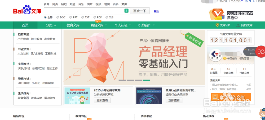Open the 餐饮、酒店行业微信应 document link
Image resolution: width=265 pixels, height=120 pixels.
(225, 89)
